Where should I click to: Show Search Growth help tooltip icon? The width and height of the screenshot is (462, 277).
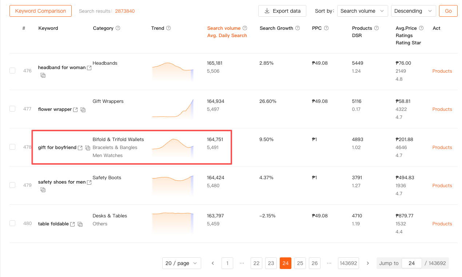298,28
